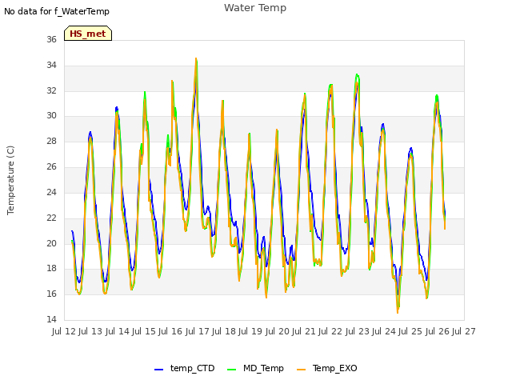Click the Jul 16 x-axis date label

pos(170,331)
